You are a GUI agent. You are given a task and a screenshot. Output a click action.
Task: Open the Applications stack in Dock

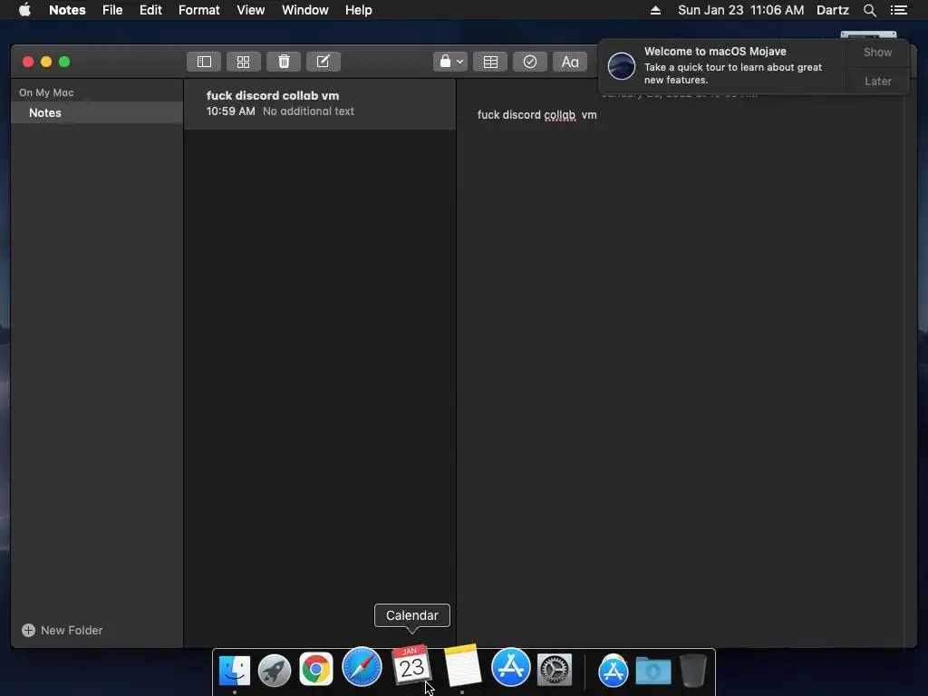614,671
